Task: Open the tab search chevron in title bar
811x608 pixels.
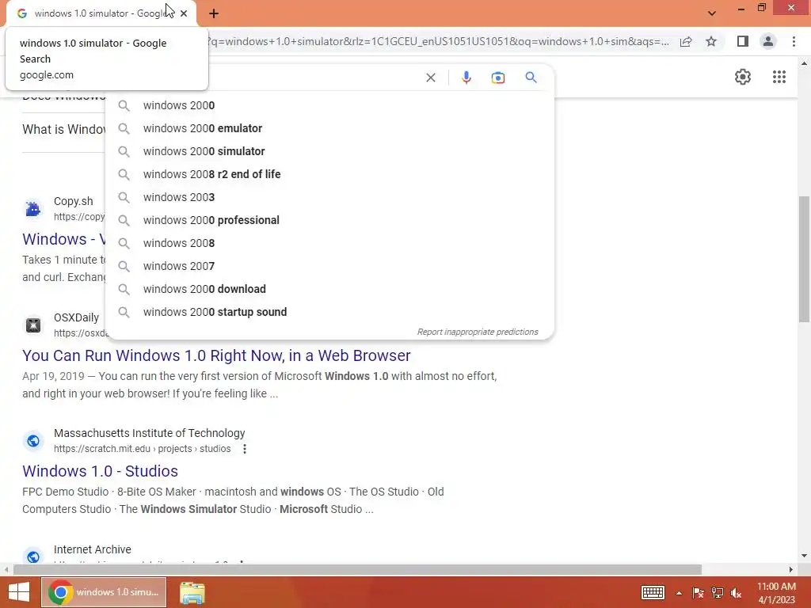Action: [x=712, y=13]
